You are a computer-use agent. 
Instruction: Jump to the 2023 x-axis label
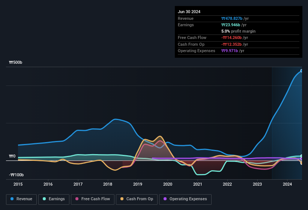(257, 184)
